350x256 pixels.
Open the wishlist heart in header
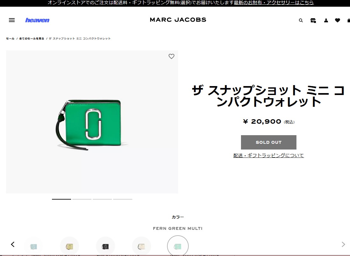pos(338,20)
